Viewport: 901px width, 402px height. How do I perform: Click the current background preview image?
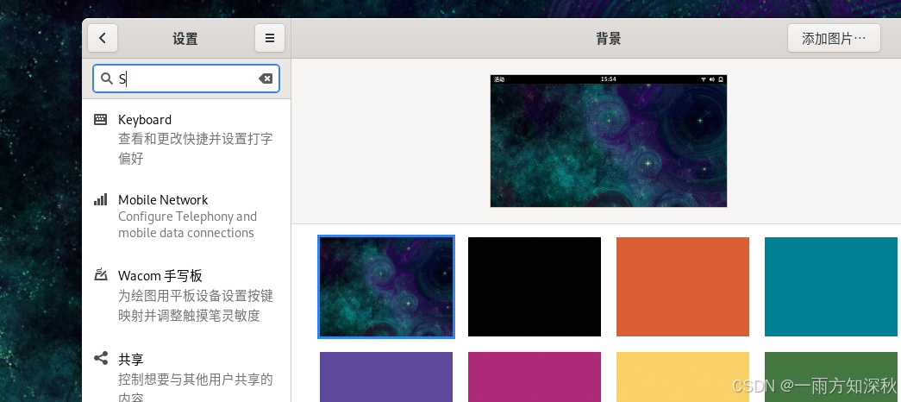tap(609, 141)
